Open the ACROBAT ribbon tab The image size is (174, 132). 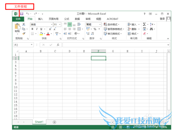coord(112,19)
